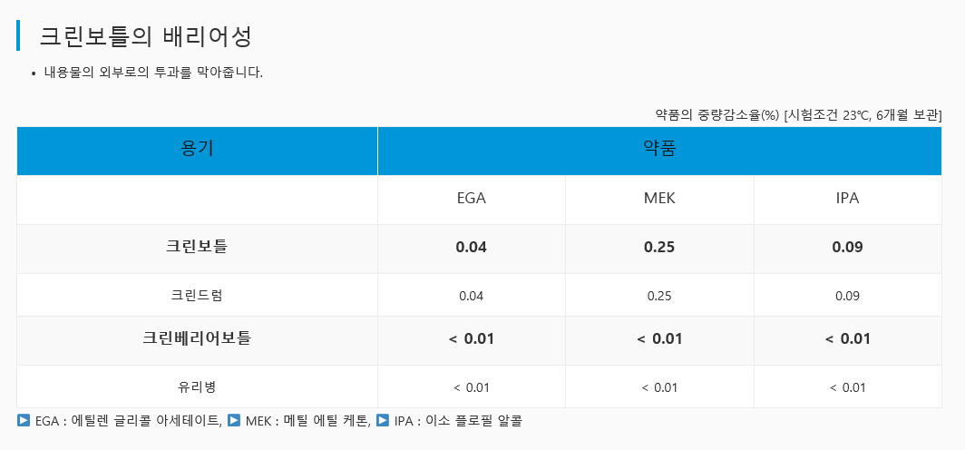
Task: Select the IPA sub-header cell
Action: click(x=847, y=200)
